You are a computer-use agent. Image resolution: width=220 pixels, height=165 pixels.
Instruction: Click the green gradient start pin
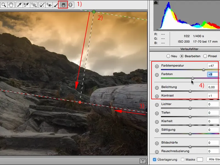click(94, 12)
